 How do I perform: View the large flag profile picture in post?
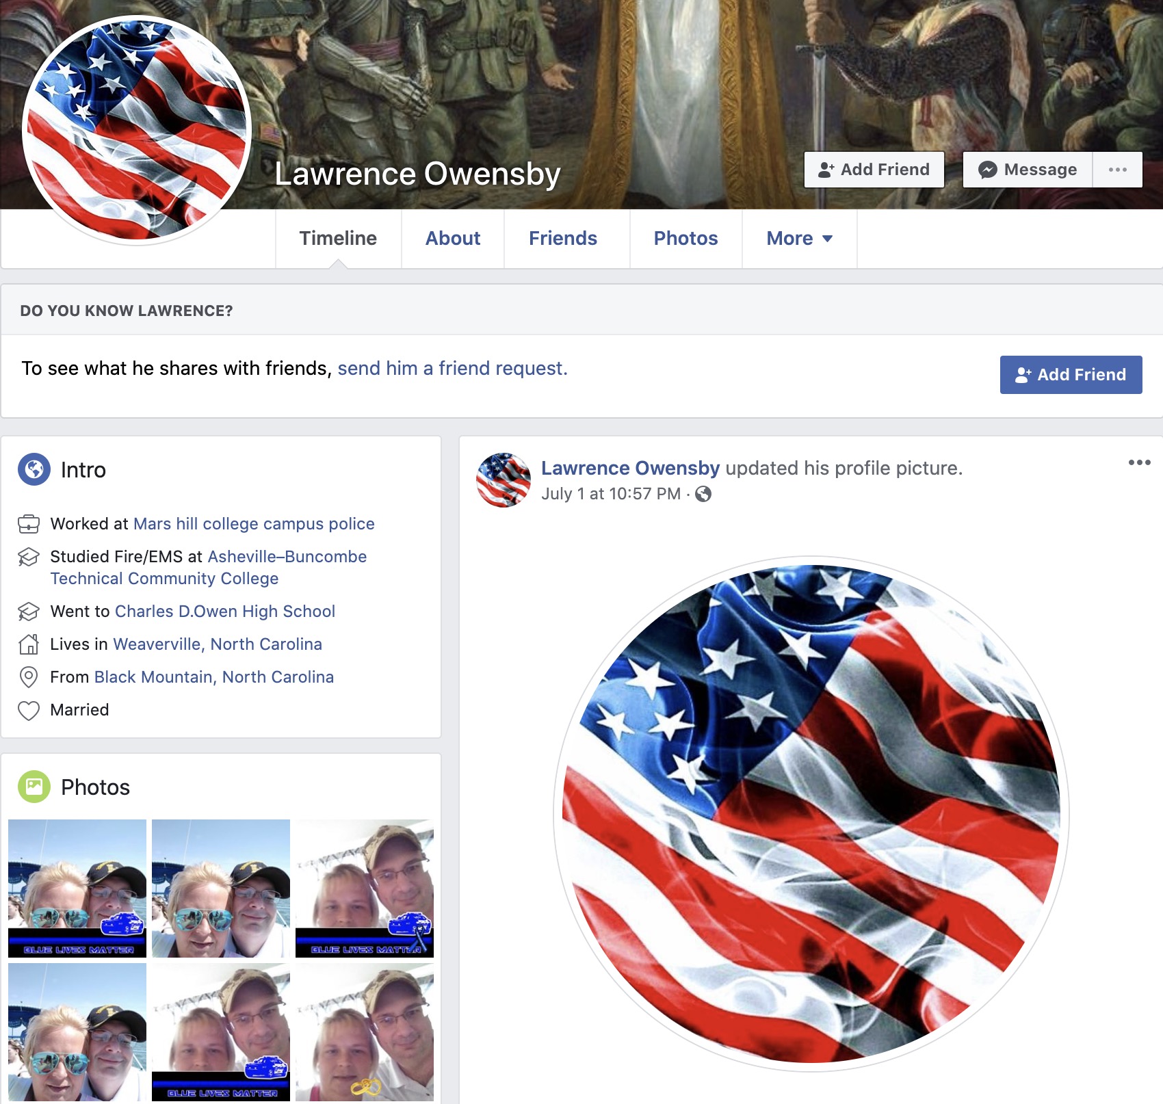tap(811, 814)
